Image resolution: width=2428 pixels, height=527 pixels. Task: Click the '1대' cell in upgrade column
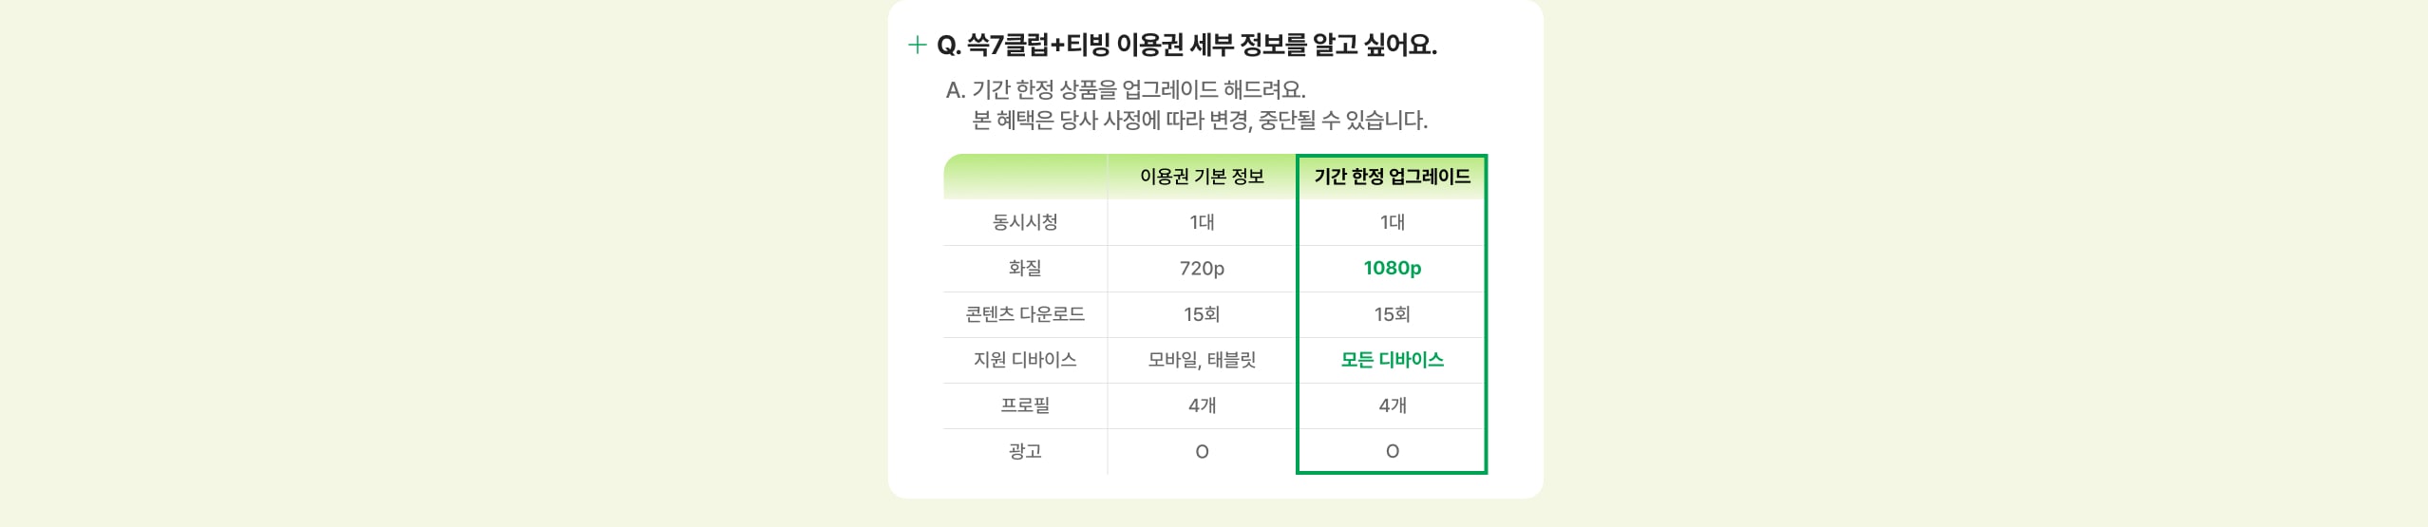click(x=1392, y=222)
